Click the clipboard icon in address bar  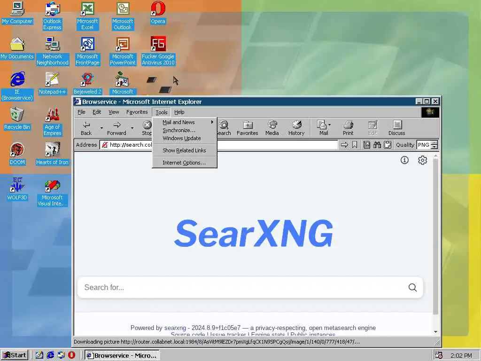[388, 145]
